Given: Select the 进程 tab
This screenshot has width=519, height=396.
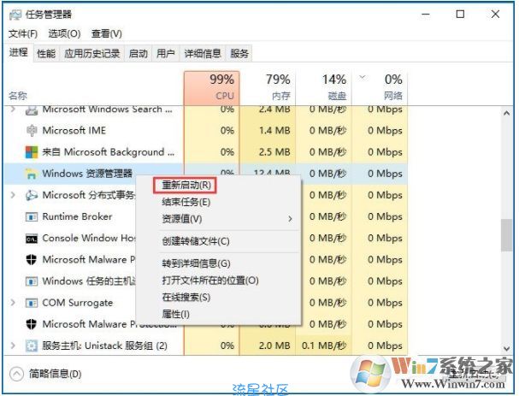Looking at the screenshot, I should point(19,52).
